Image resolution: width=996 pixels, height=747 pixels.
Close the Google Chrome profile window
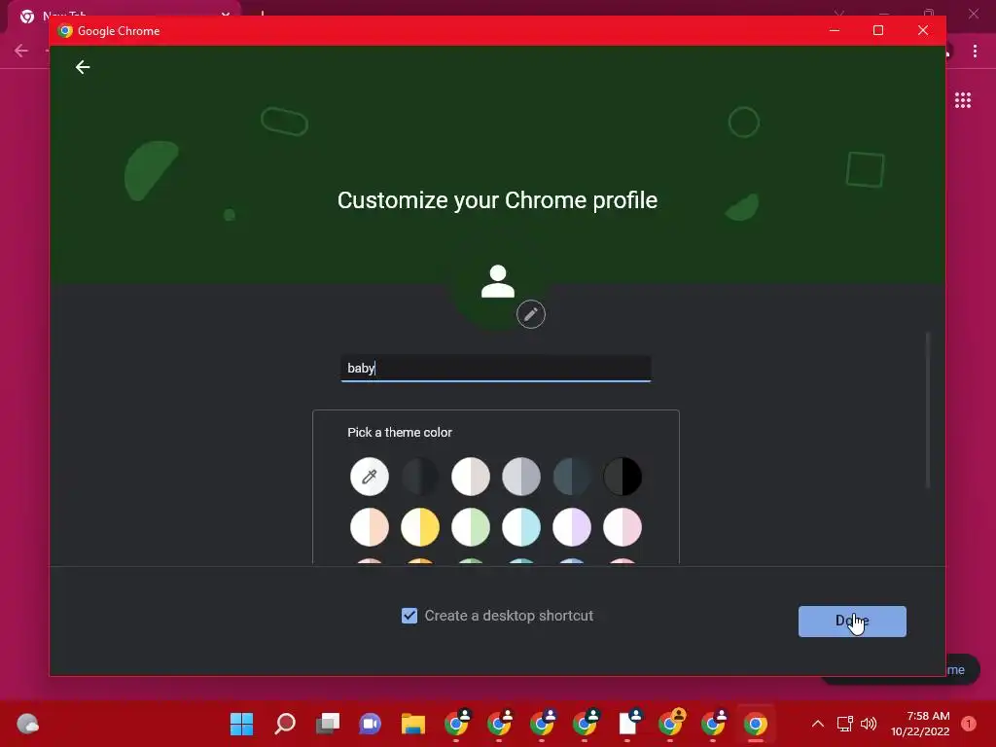[923, 30]
